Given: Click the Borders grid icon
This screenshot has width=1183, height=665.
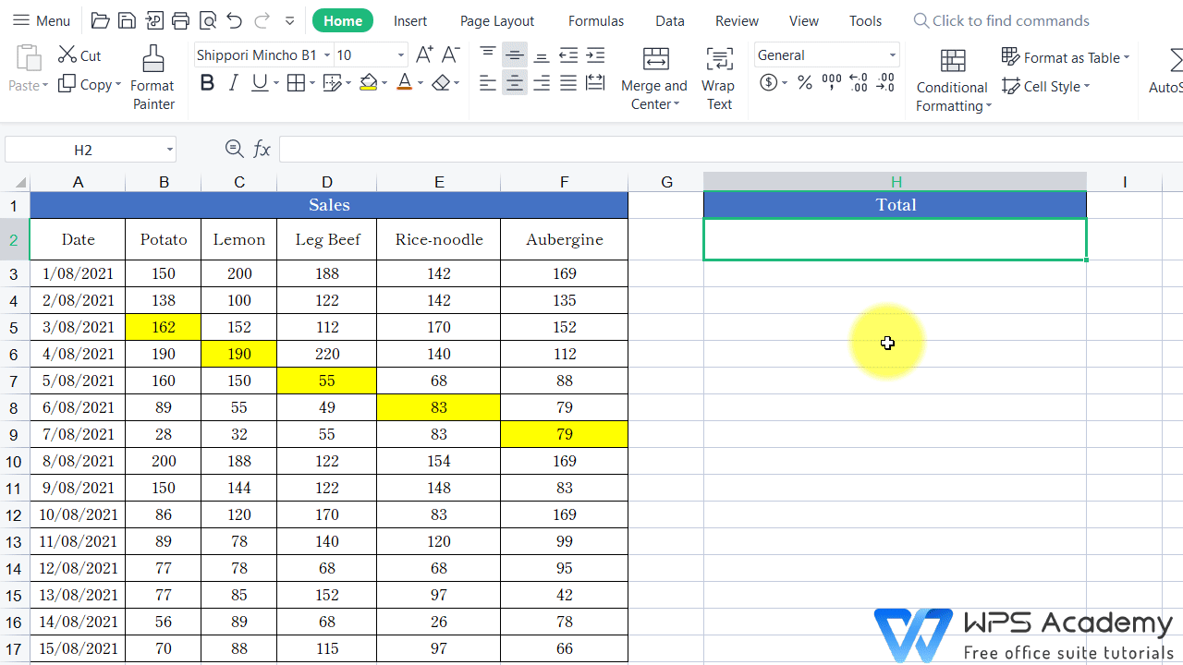Looking at the screenshot, I should tap(295, 84).
